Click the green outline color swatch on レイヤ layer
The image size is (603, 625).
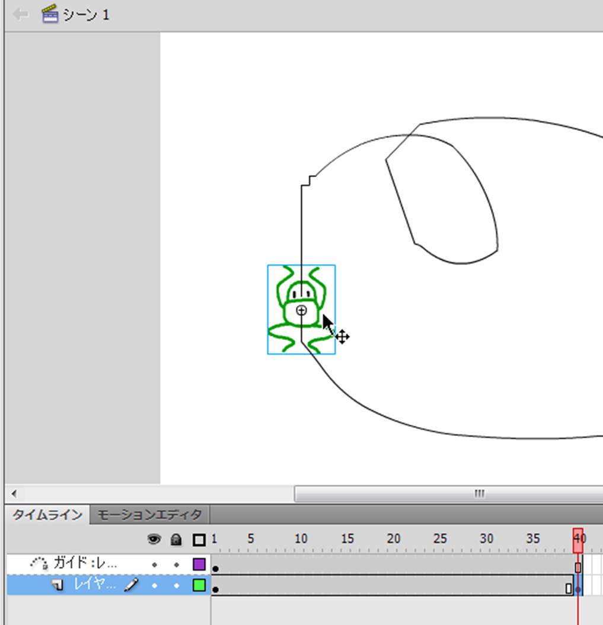[199, 585]
